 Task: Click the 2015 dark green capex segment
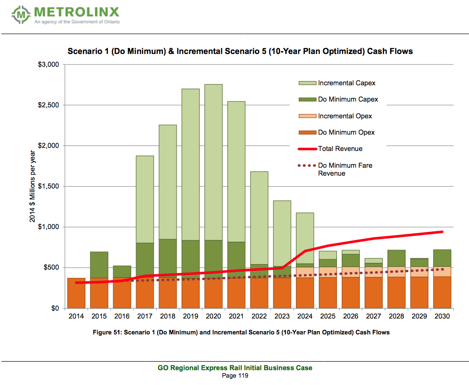pyautogui.click(x=99, y=265)
